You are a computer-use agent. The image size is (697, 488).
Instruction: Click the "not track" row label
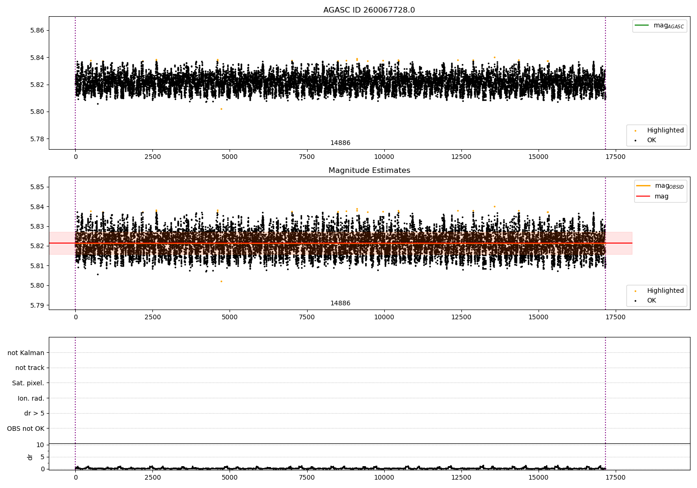(30, 368)
